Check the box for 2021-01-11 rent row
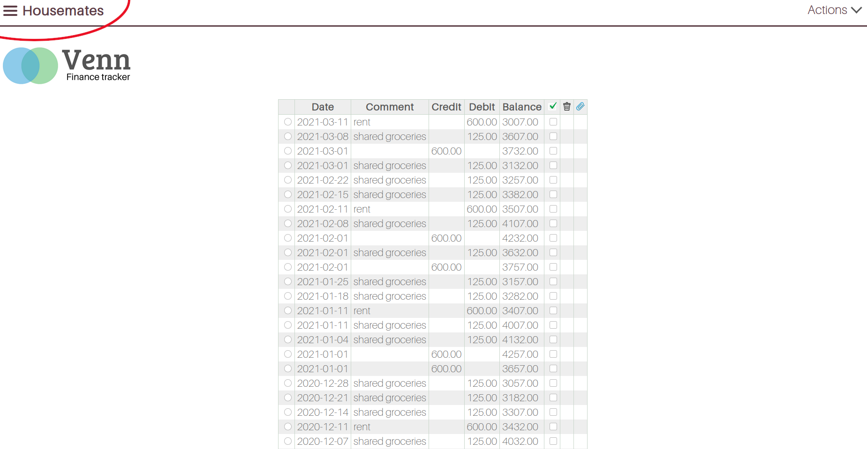 coord(553,310)
